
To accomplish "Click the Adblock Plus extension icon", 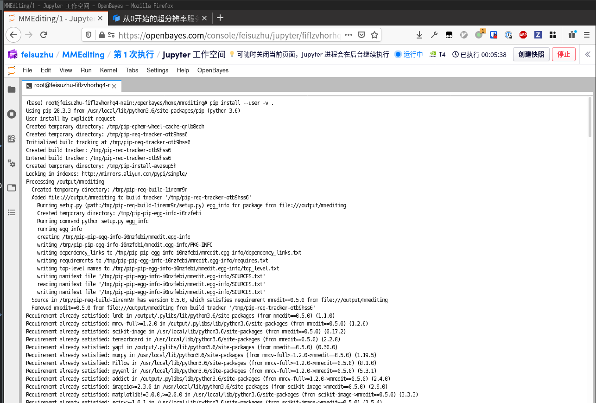I will pos(523,35).
